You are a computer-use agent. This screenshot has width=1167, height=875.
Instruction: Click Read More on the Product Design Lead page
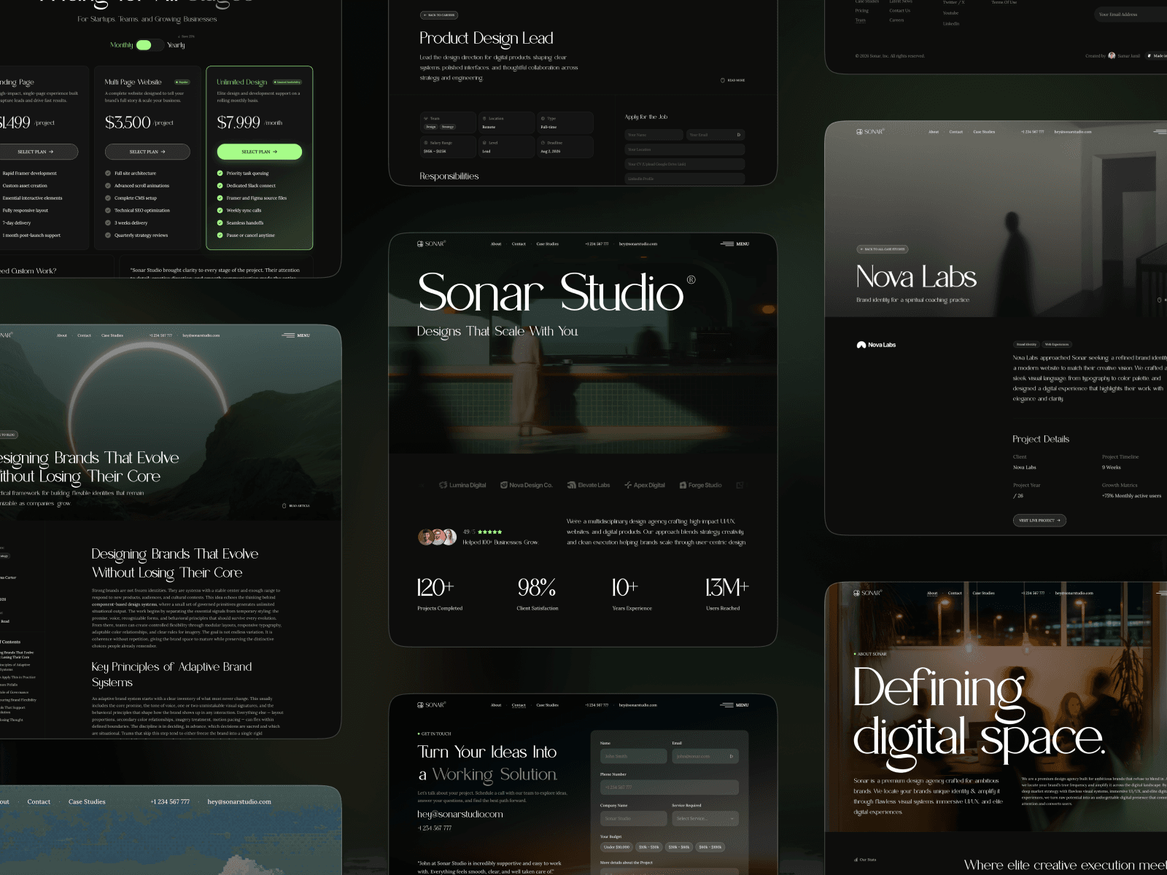[733, 80]
